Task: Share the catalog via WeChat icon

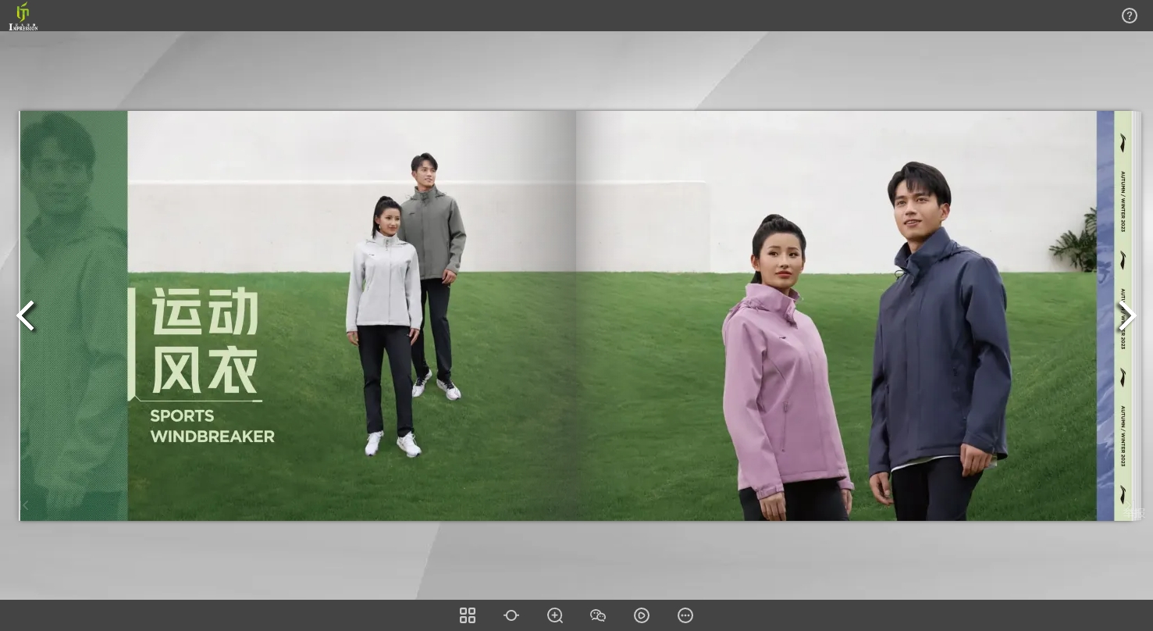Action: [x=598, y=615]
